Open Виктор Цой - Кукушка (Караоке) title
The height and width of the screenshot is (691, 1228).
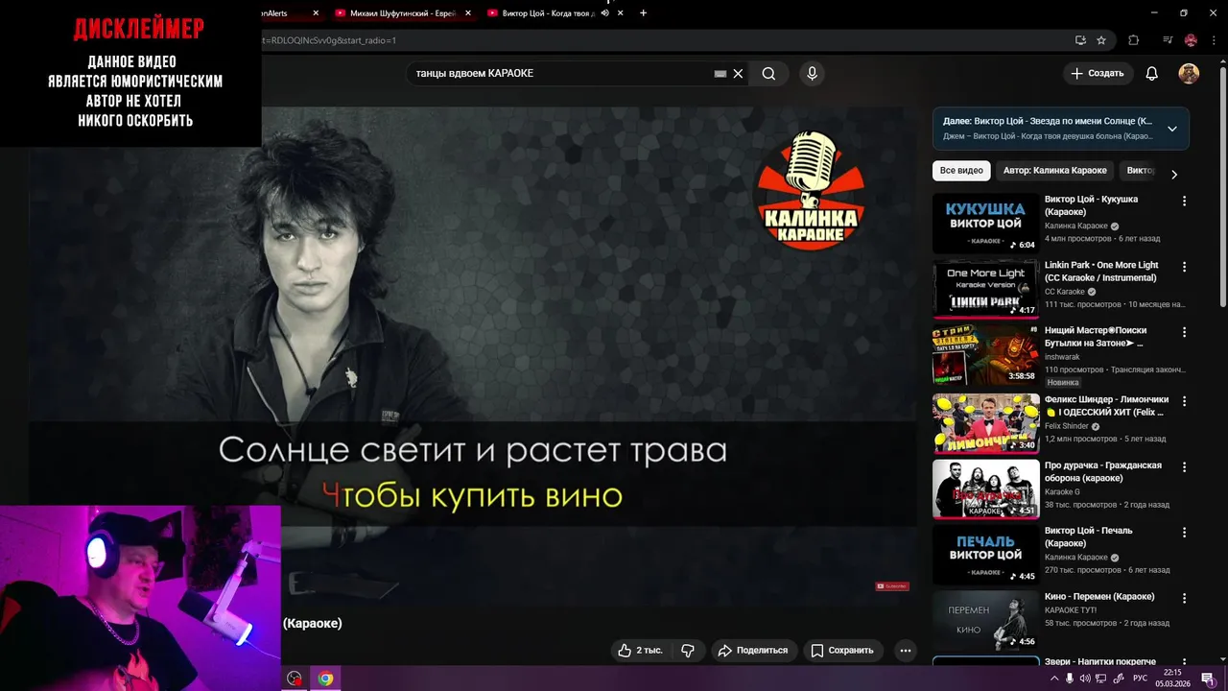tap(1091, 205)
